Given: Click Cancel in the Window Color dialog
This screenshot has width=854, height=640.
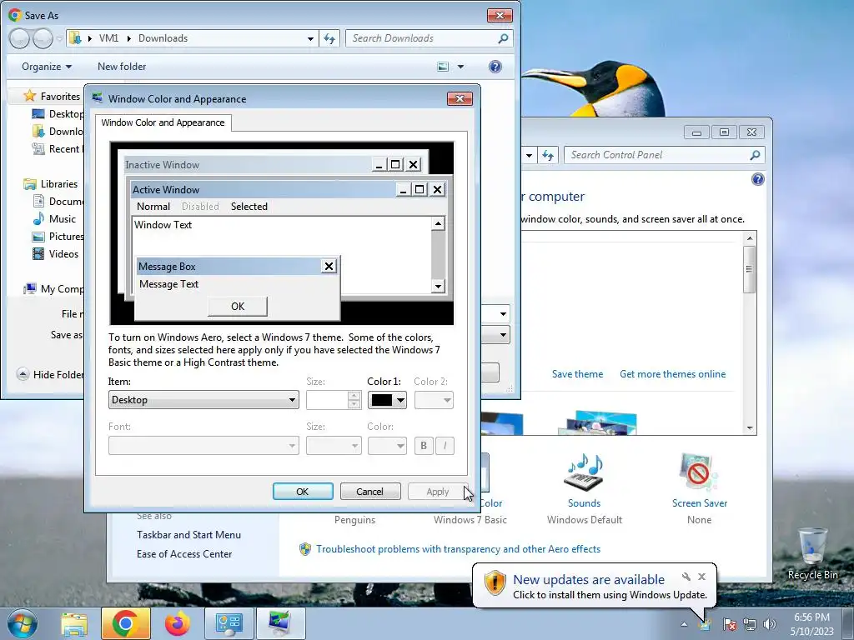Looking at the screenshot, I should (369, 492).
